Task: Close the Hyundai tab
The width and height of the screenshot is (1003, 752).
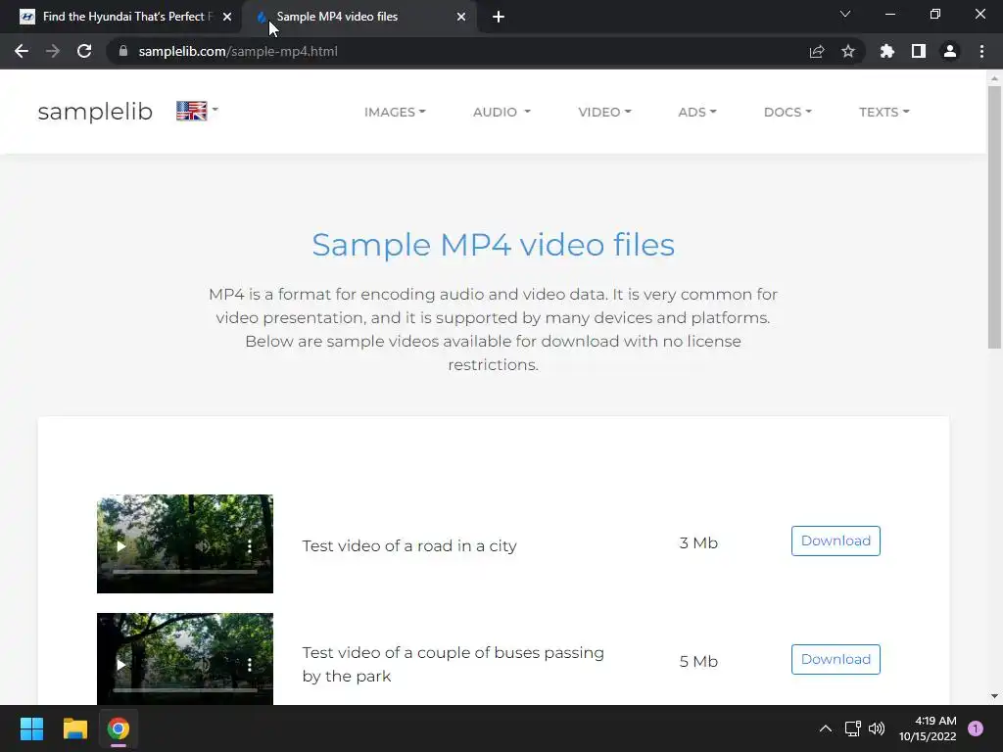Action: (x=227, y=18)
